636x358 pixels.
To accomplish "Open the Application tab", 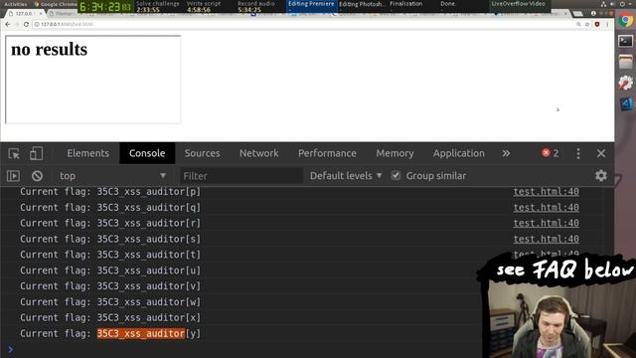I will [458, 153].
